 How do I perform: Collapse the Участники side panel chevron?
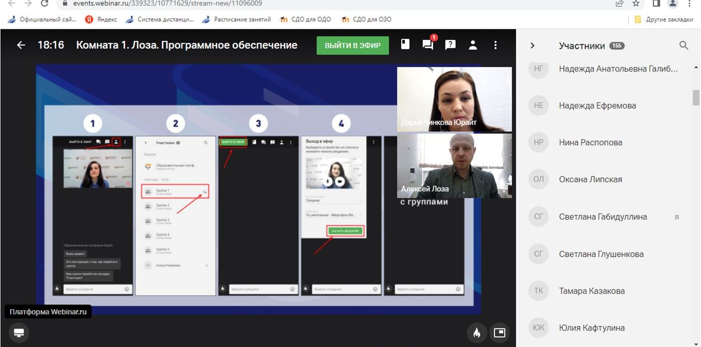(532, 46)
